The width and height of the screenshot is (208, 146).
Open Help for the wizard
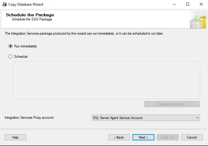15,137
